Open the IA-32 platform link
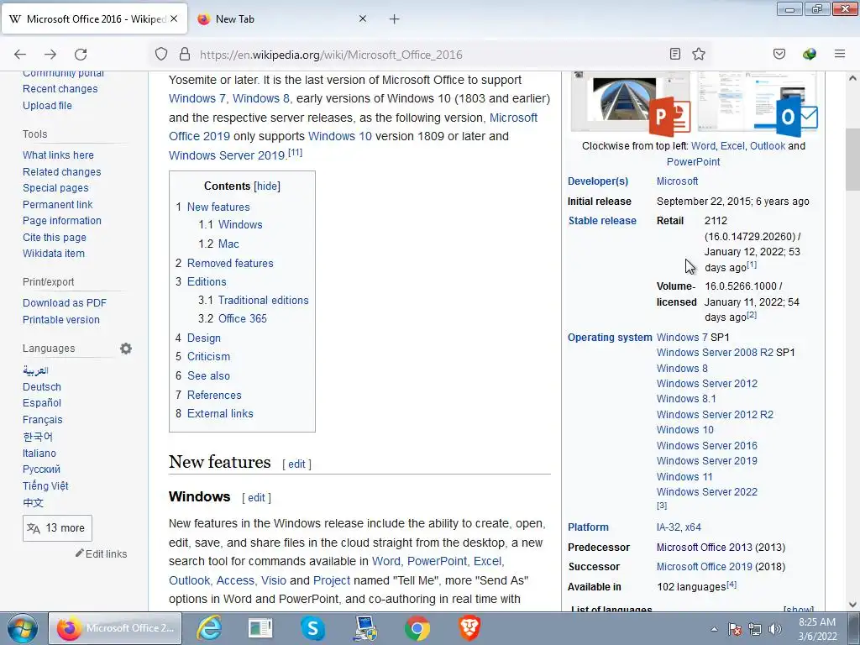The image size is (860, 645). point(668,527)
